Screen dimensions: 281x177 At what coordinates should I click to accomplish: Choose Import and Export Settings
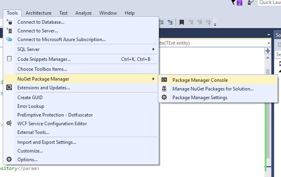tap(47, 142)
